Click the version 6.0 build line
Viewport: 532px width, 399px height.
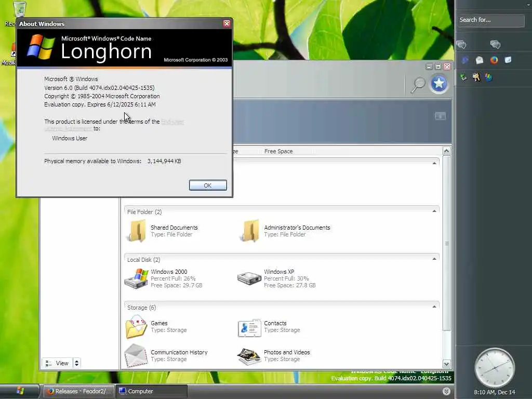pyautogui.click(x=99, y=87)
